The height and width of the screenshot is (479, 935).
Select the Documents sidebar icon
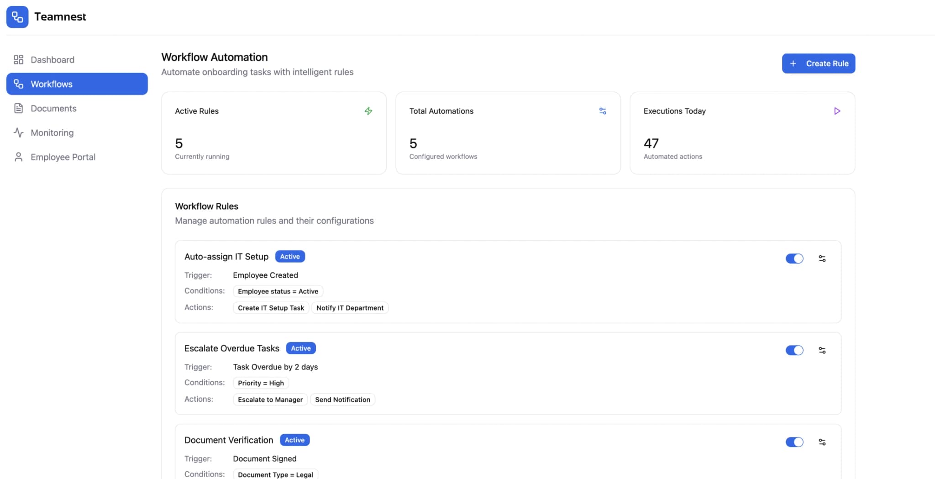(19, 108)
